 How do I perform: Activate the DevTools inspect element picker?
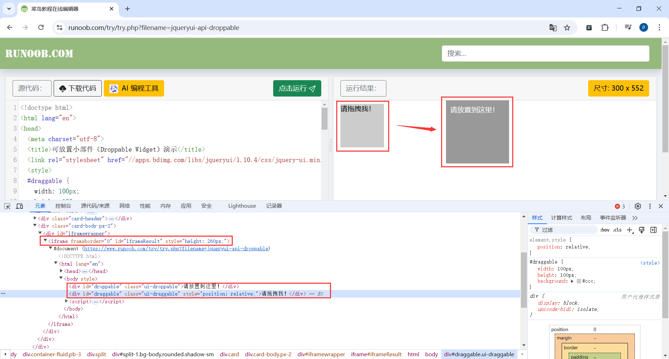coord(7,206)
